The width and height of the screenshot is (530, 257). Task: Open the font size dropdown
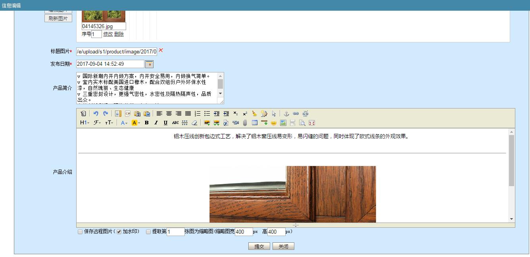109,123
